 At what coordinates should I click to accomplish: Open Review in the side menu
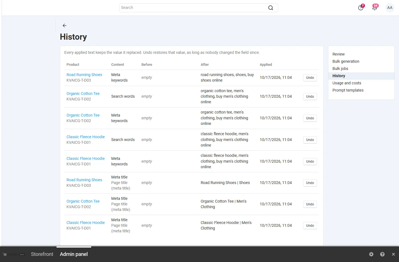[x=339, y=54]
